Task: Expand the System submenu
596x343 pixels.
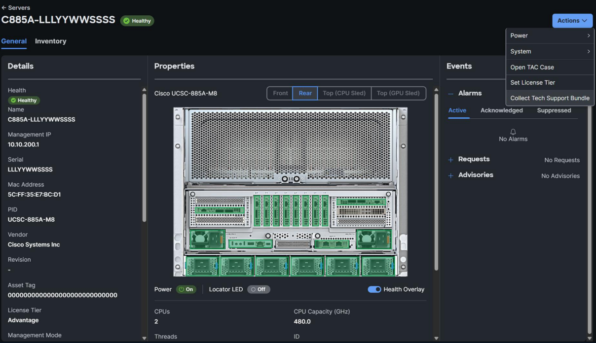Action: 550,51
